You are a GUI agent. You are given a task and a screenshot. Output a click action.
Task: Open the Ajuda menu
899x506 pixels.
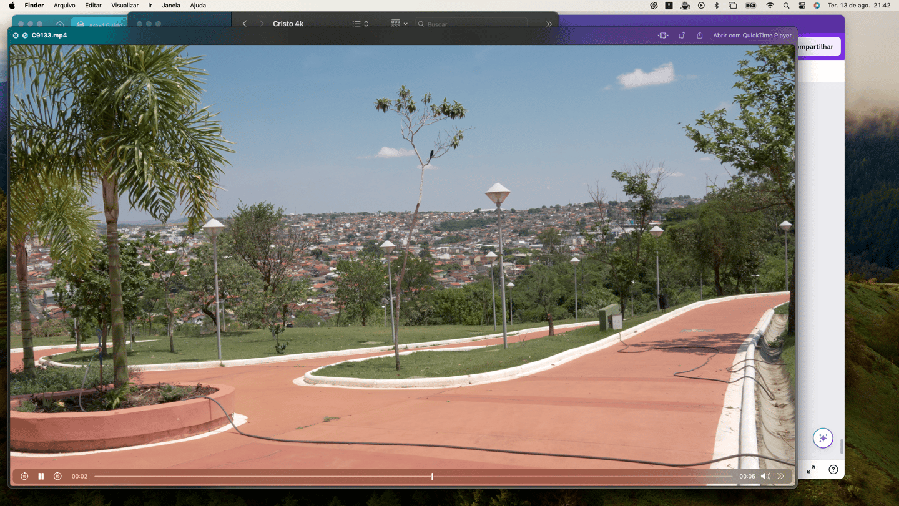click(198, 6)
